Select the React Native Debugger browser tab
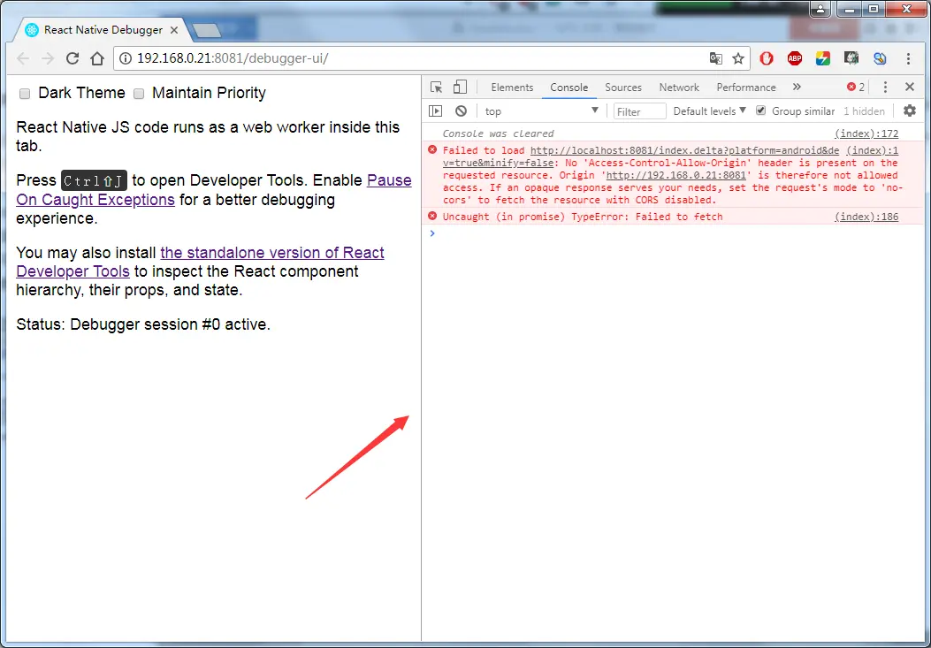 (103, 30)
